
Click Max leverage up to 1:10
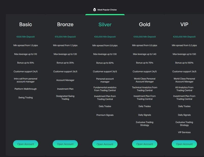tap(26, 54)
